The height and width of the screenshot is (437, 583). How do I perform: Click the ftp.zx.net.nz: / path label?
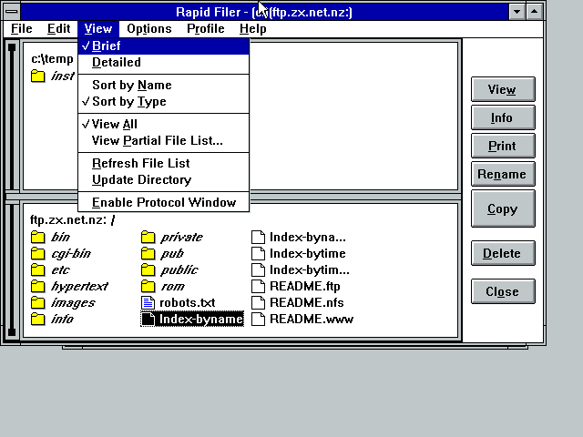[x=73, y=220]
